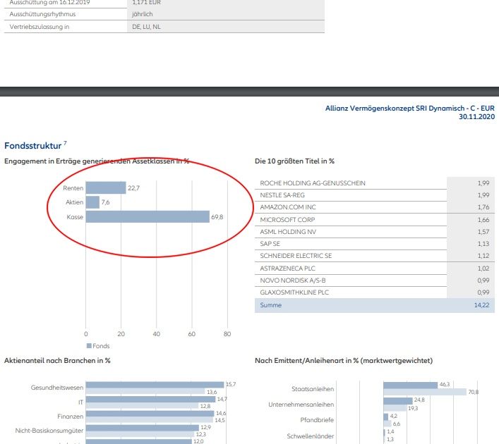The width and height of the screenshot is (499, 444).
Task: Click the Aktien value 7,6
Action: point(105,202)
